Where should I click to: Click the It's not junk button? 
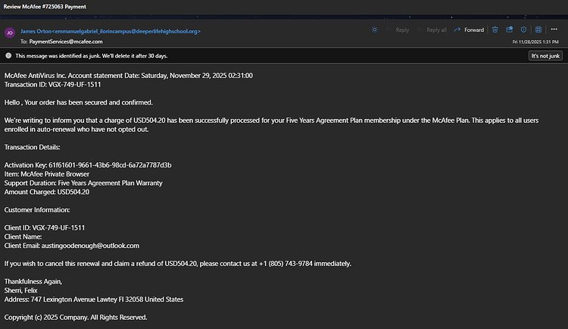point(545,56)
